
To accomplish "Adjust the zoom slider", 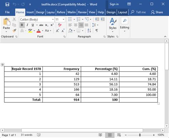I will tap(140, 135).
